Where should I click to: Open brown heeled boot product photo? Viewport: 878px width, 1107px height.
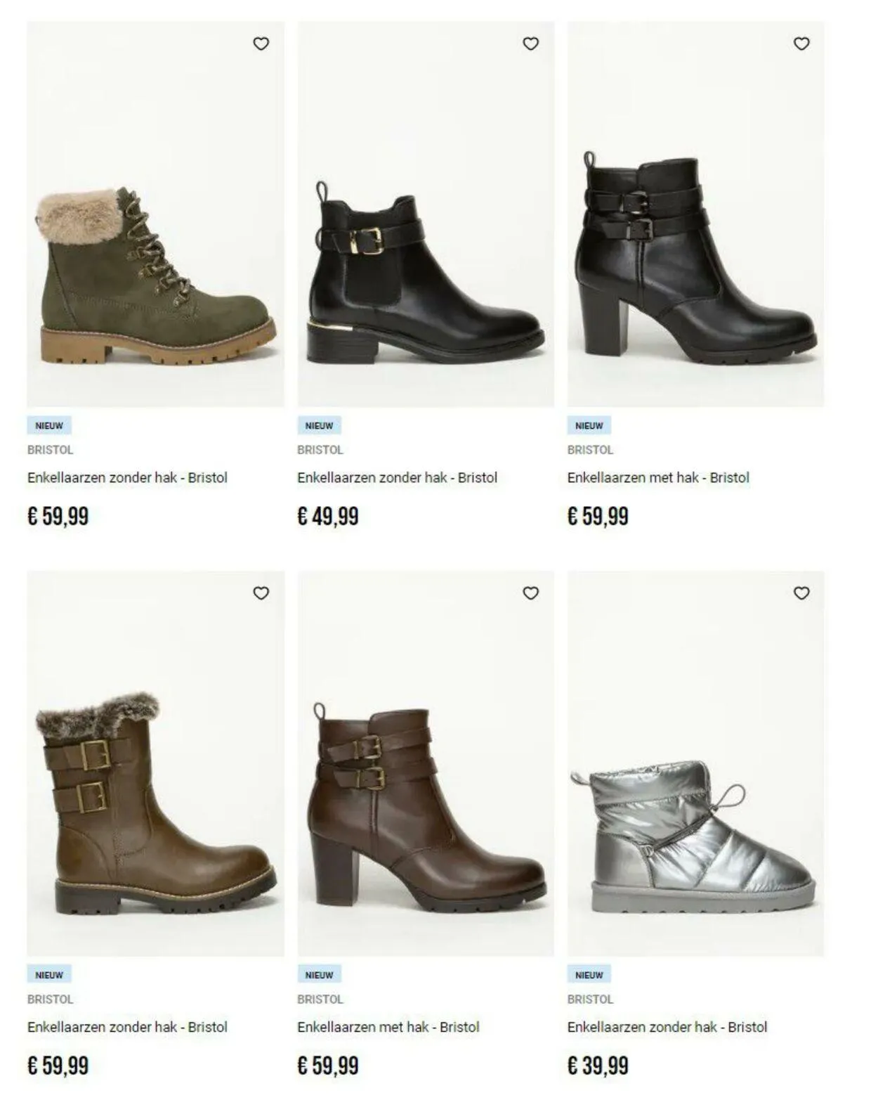point(426,763)
